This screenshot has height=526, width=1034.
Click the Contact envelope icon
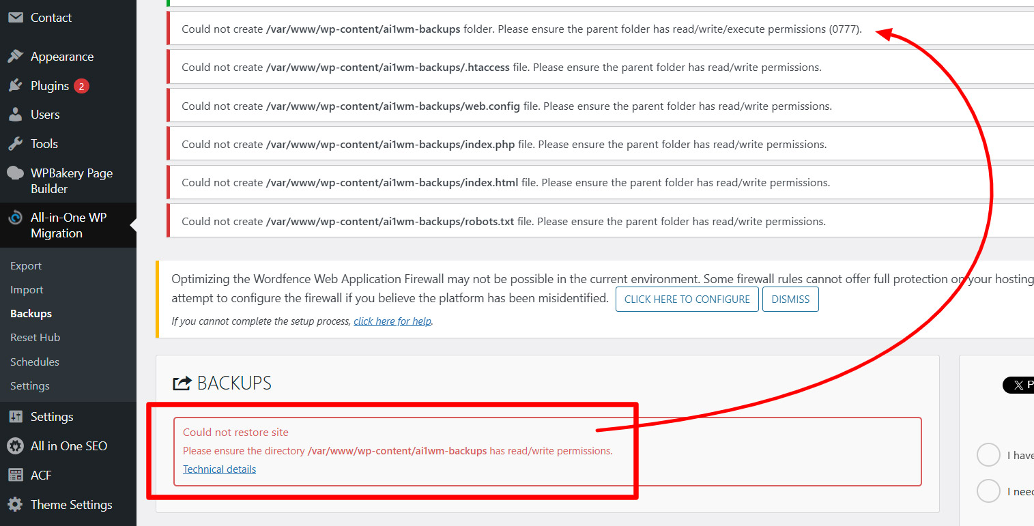click(15, 18)
